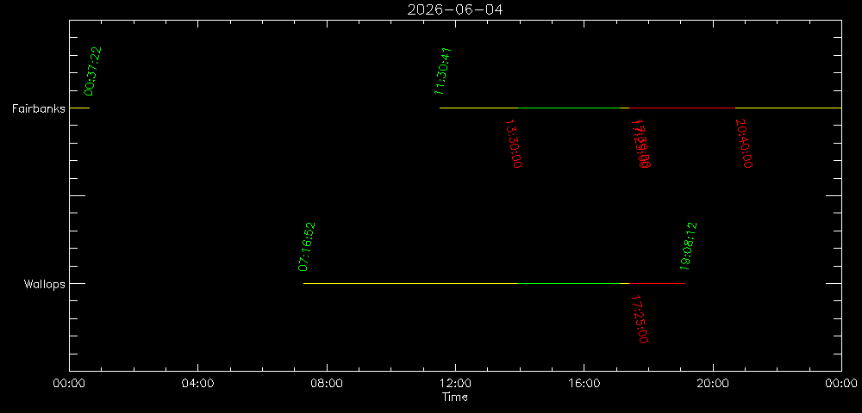Select the Wallops station label

click(44, 284)
